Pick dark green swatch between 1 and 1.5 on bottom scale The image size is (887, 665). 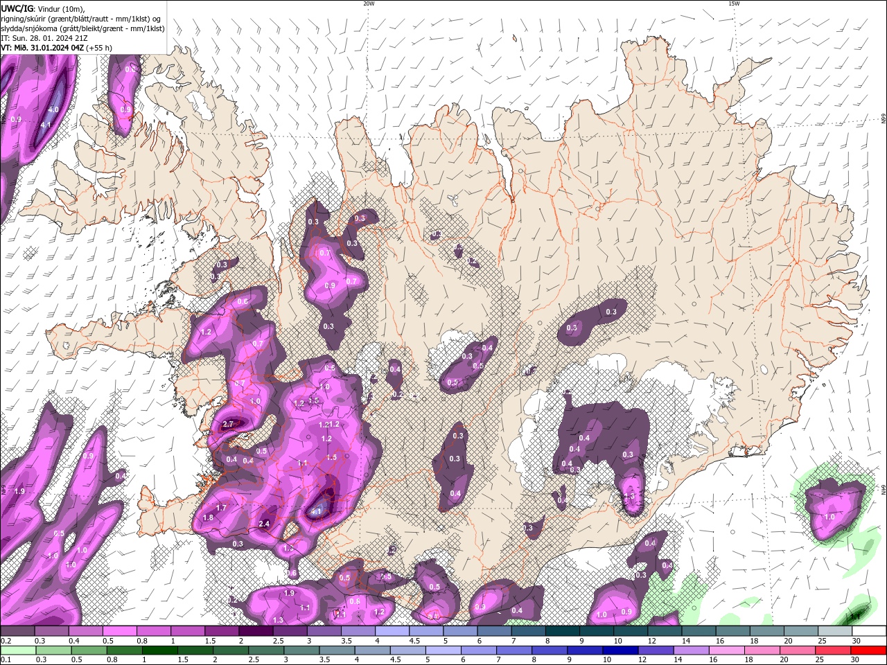coord(160,650)
